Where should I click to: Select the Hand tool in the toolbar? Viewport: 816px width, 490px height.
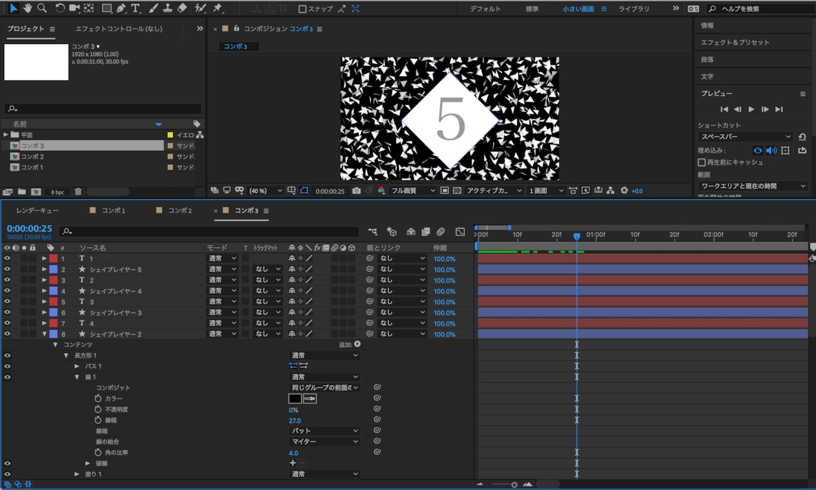click(x=28, y=8)
